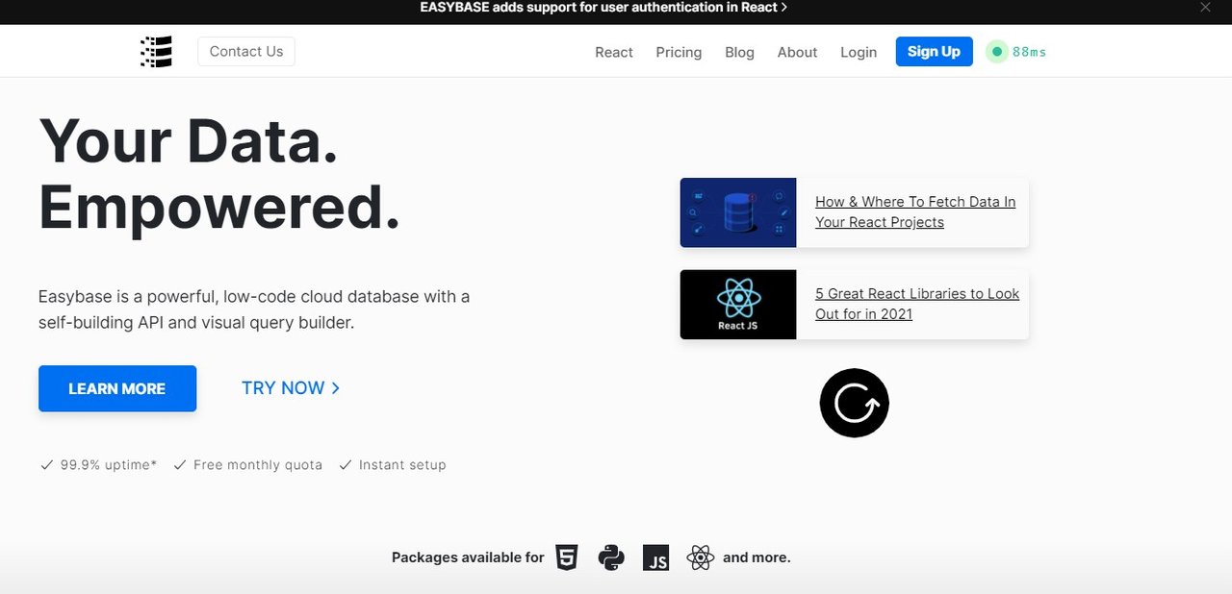
Task: Open the Blog menu link
Action: tap(739, 52)
